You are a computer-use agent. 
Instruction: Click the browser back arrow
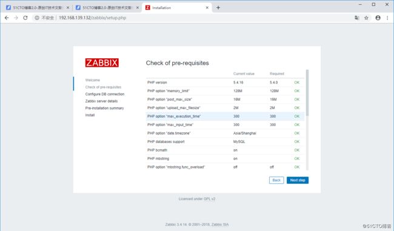tap(7, 18)
